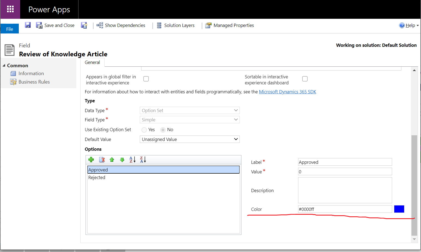Open the Microsoft Dynamics 365 SDK link
Image resolution: width=421 pixels, height=252 pixels.
point(287,92)
